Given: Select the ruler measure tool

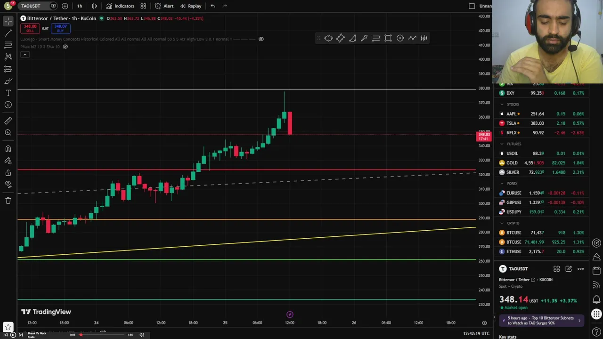Looking at the screenshot, I should click(x=8, y=121).
